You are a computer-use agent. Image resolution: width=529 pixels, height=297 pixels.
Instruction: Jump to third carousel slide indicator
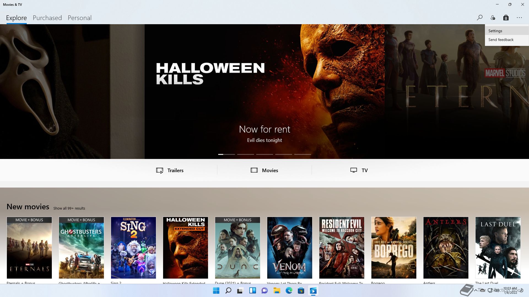click(x=264, y=154)
